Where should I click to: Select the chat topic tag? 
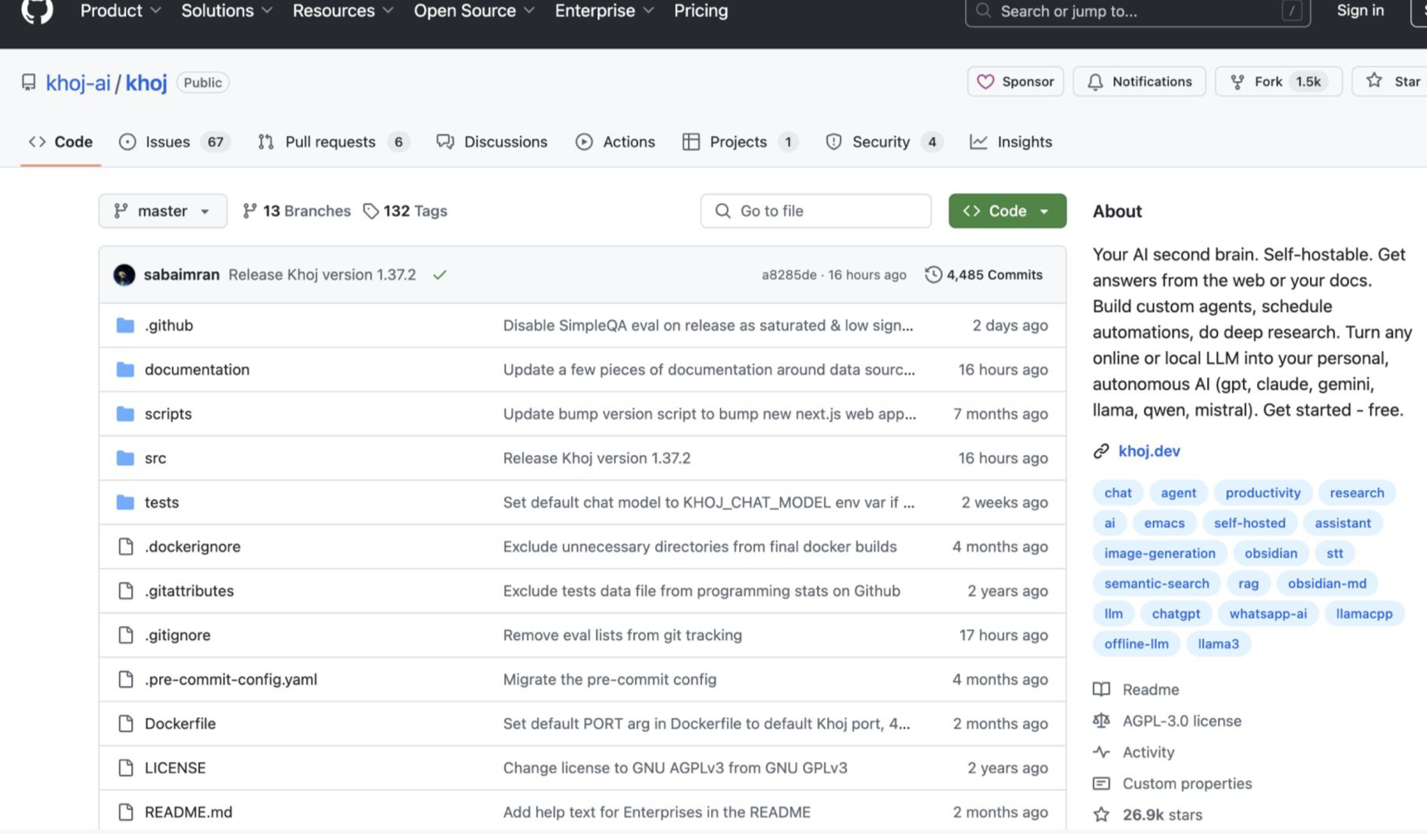(1118, 492)
